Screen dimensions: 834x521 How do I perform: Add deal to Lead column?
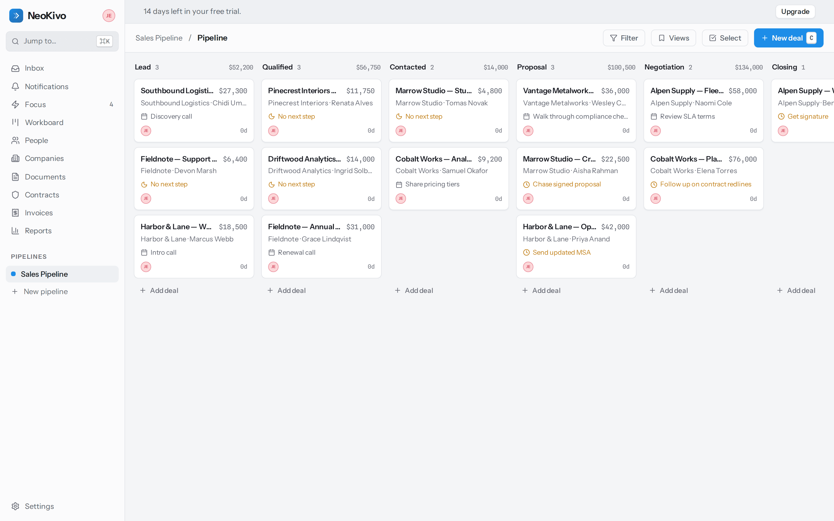coord(159,291)
